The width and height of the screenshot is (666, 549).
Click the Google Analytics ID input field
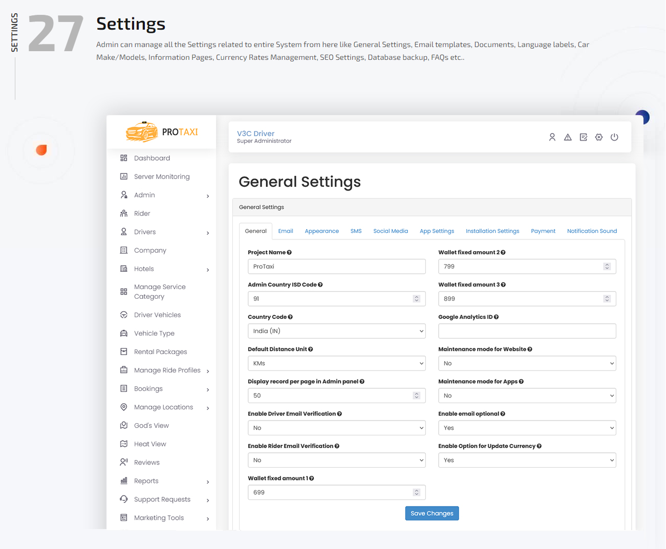[527, 331]
